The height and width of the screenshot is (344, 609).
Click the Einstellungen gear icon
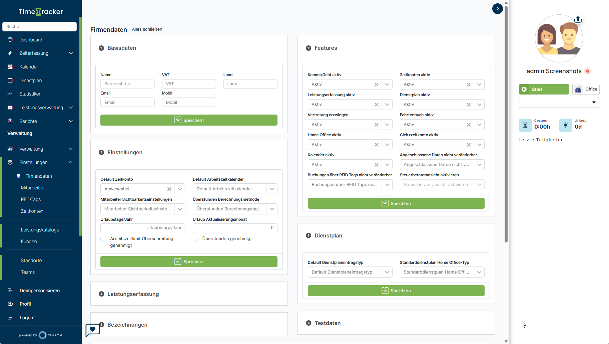(x=10, y=162)
